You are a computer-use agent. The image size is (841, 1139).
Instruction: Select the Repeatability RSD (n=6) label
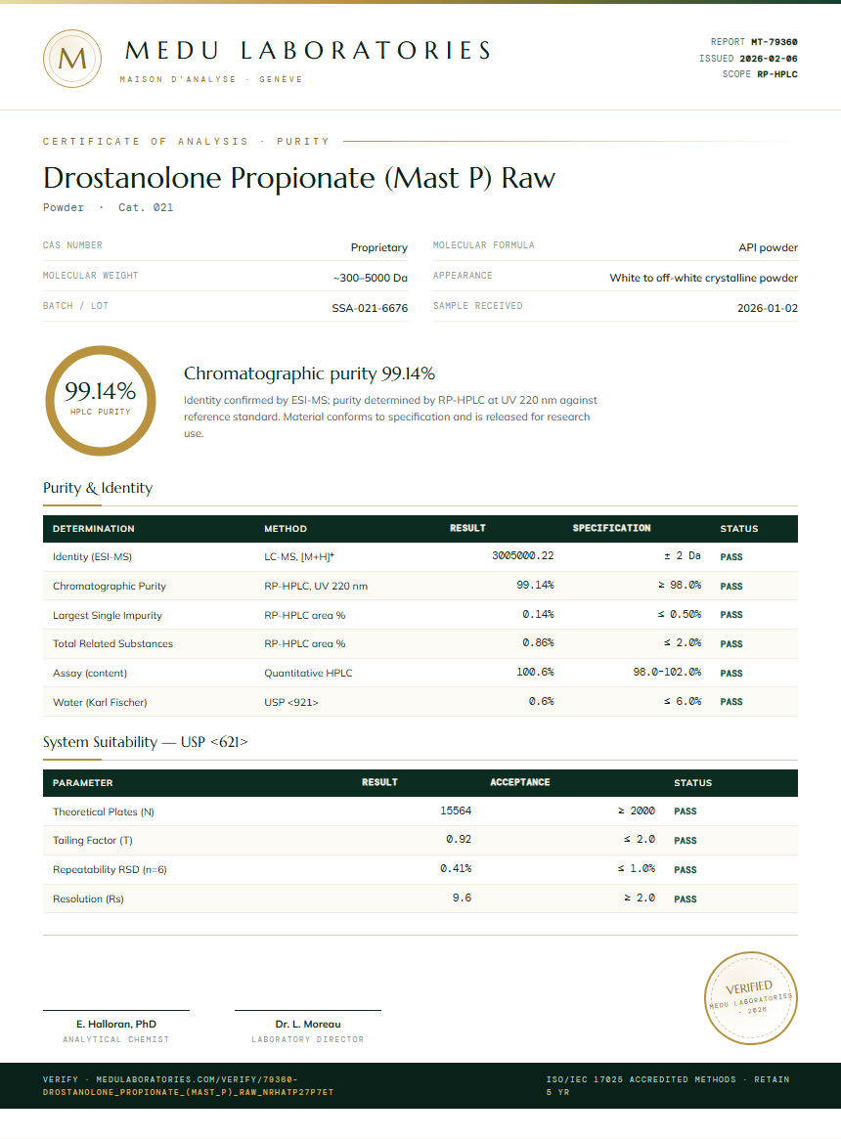[110, 869]
